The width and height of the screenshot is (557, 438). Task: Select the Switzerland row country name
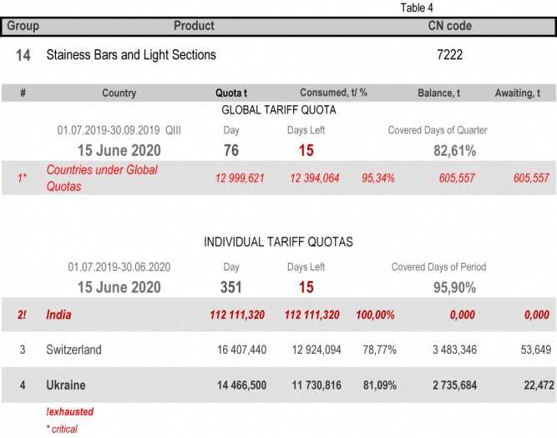click(73, 350)
